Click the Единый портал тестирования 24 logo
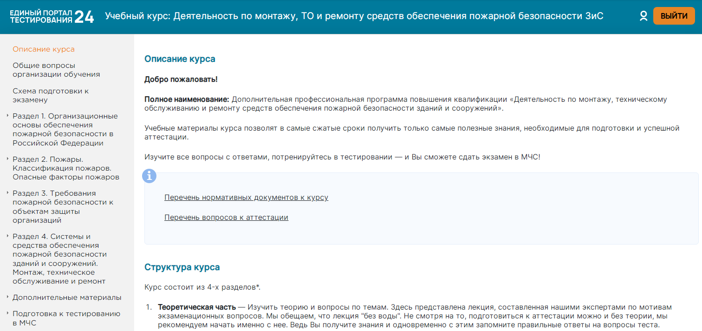 pos(52,17)
